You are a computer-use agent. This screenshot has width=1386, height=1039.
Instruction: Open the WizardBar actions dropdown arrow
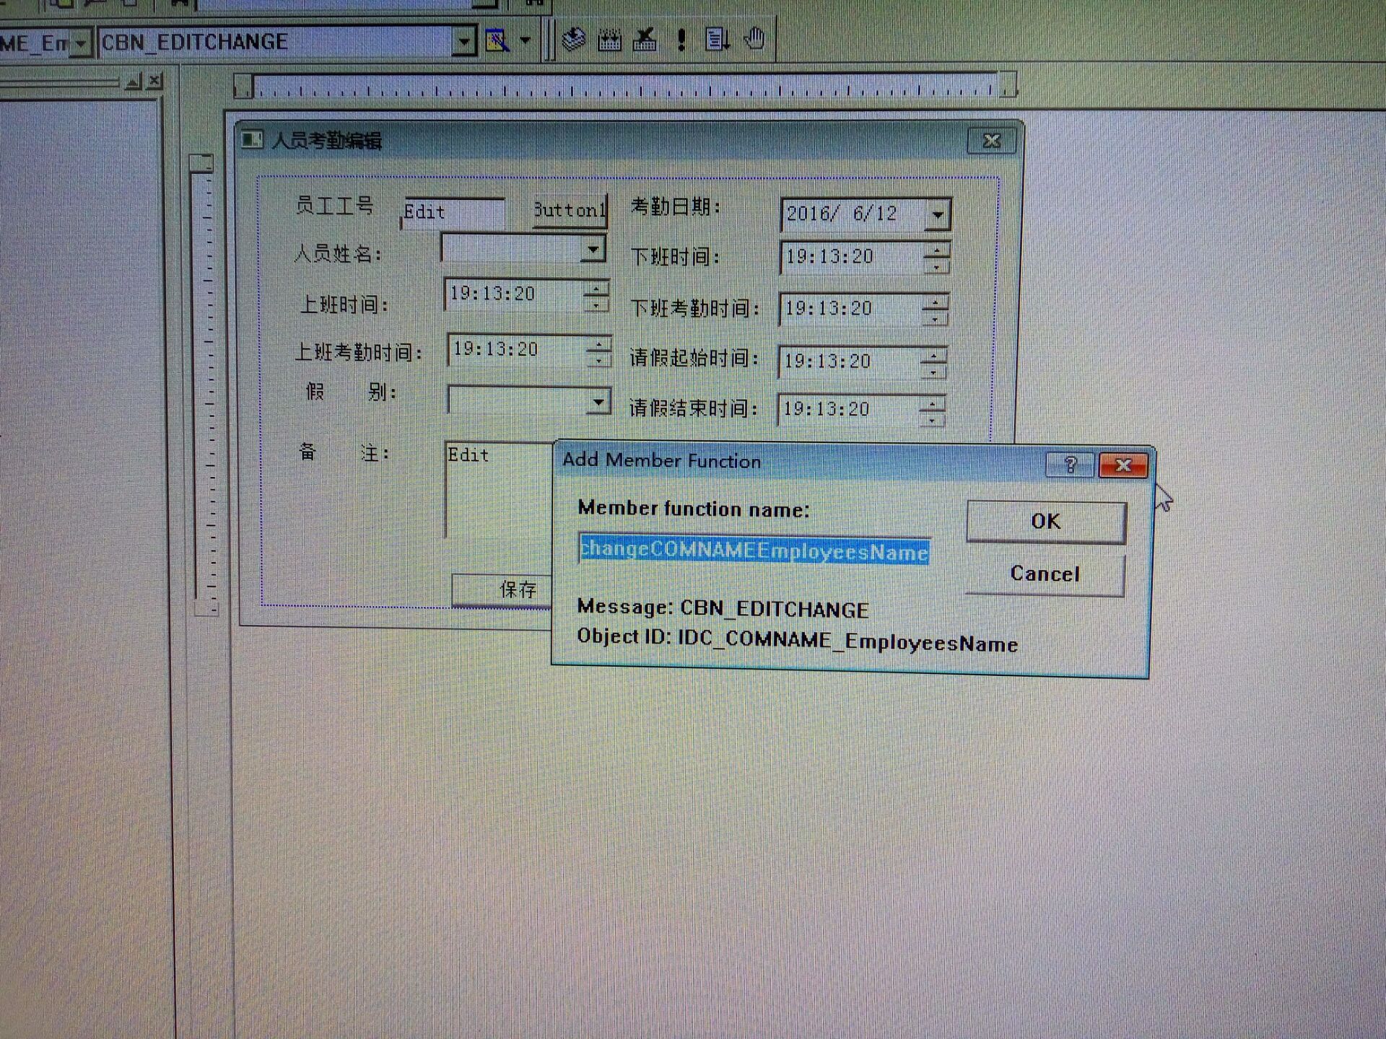tap(525, 40)
